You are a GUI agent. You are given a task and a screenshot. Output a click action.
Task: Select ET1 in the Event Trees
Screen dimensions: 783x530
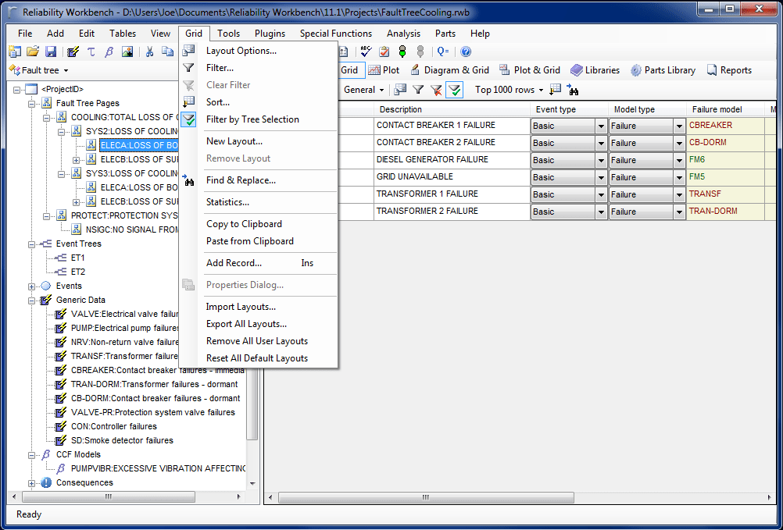point(77,258)
